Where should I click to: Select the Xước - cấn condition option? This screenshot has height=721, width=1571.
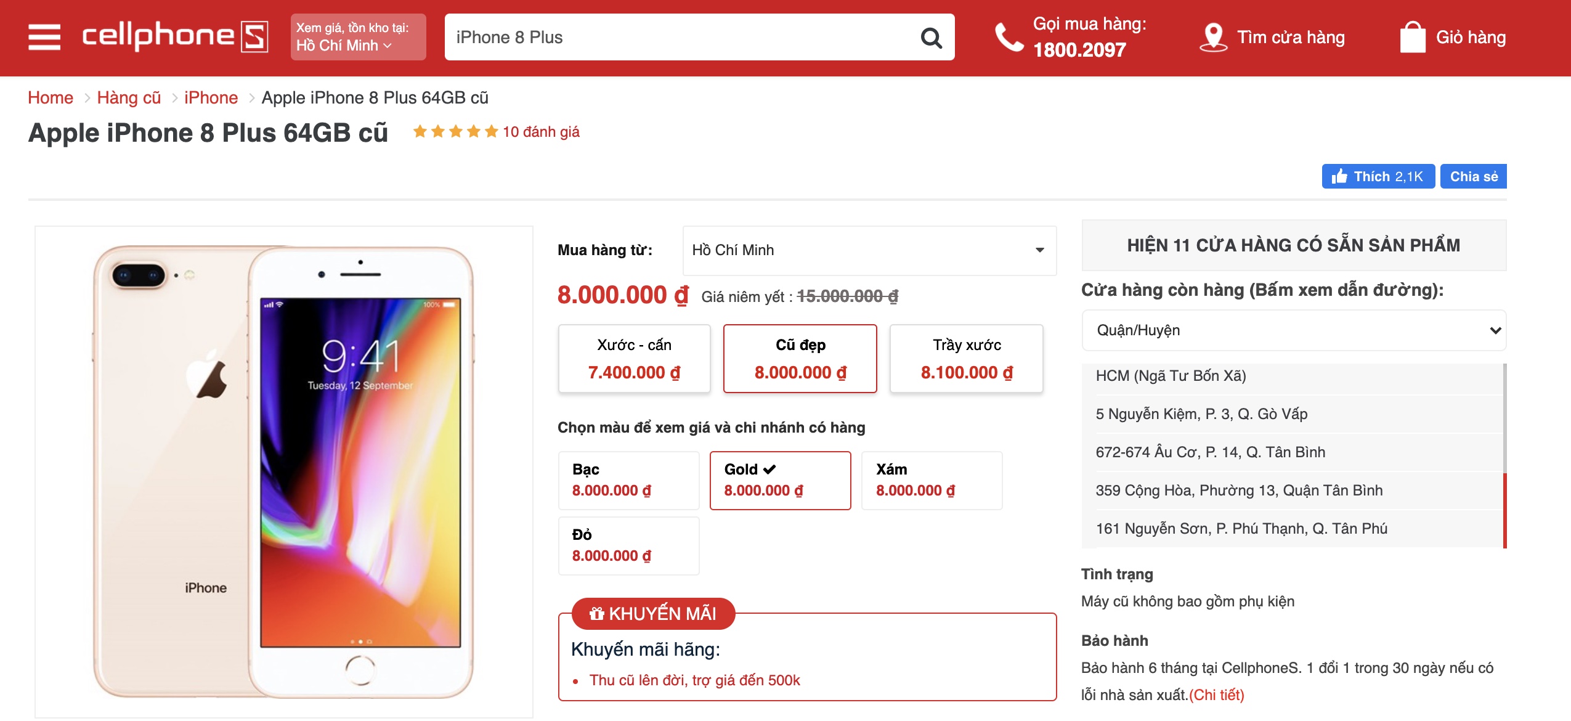pyautogui.click(x=634, y=359)
